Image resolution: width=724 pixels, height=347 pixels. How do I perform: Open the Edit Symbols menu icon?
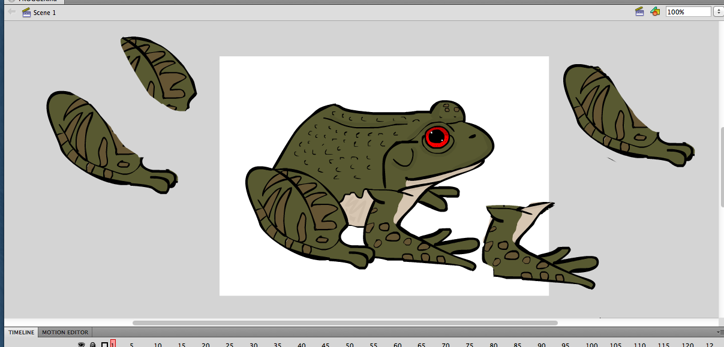(x=655, y=11)
